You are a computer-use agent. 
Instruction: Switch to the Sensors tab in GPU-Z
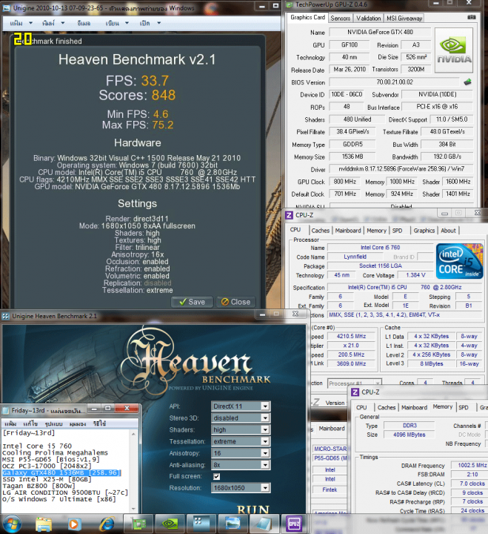click(341, 19)
